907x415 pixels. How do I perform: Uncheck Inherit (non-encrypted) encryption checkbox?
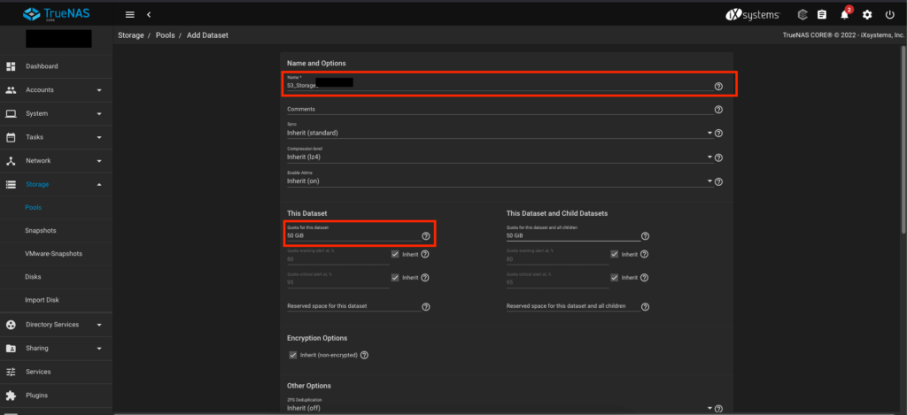(293, 355)
